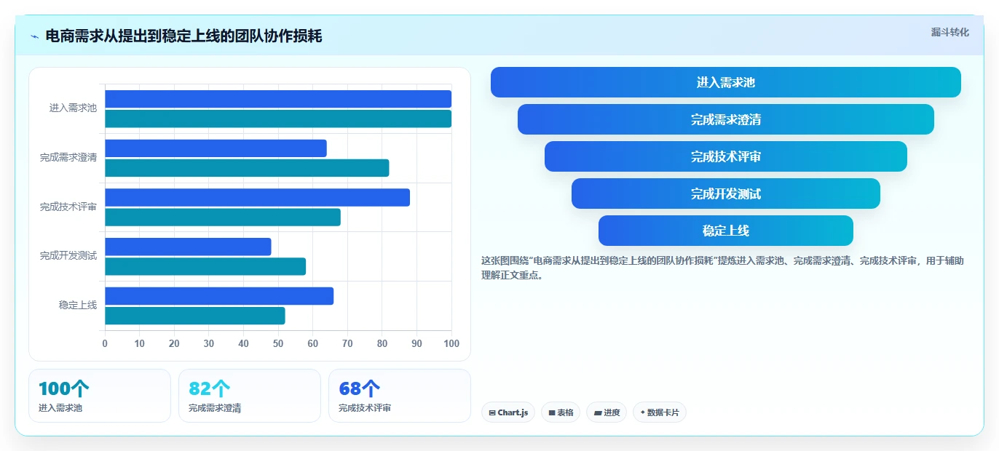Select the 完成技术评审 funnel stage
The width and height of the screenshot is (999, 451).
726,156
